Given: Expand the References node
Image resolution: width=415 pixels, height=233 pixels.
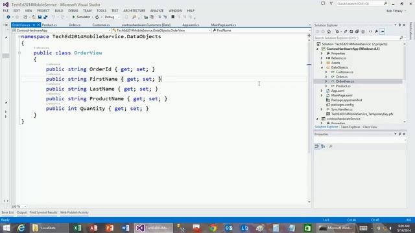Looking at the screenshot, I should click(x=322, y=58).
